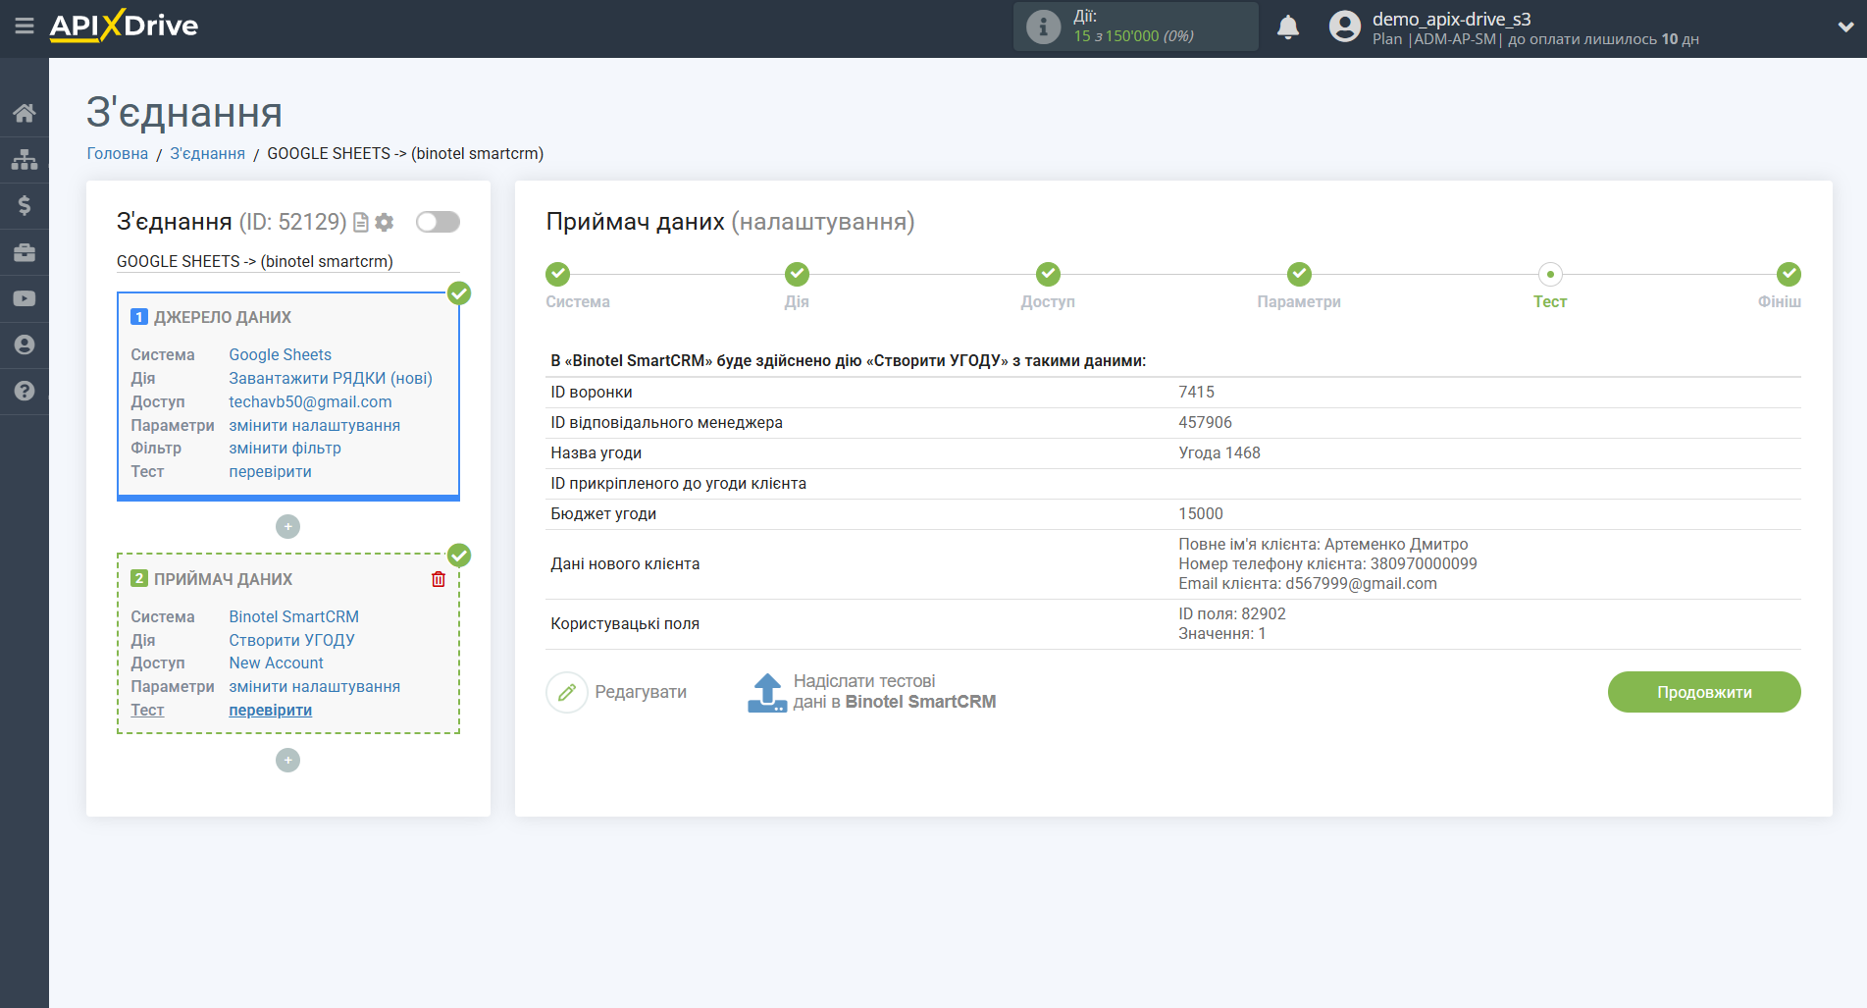This screenshot has width=1867, height=1008.
Task: Open Home from the sidebar
Action: coord(25,113)
